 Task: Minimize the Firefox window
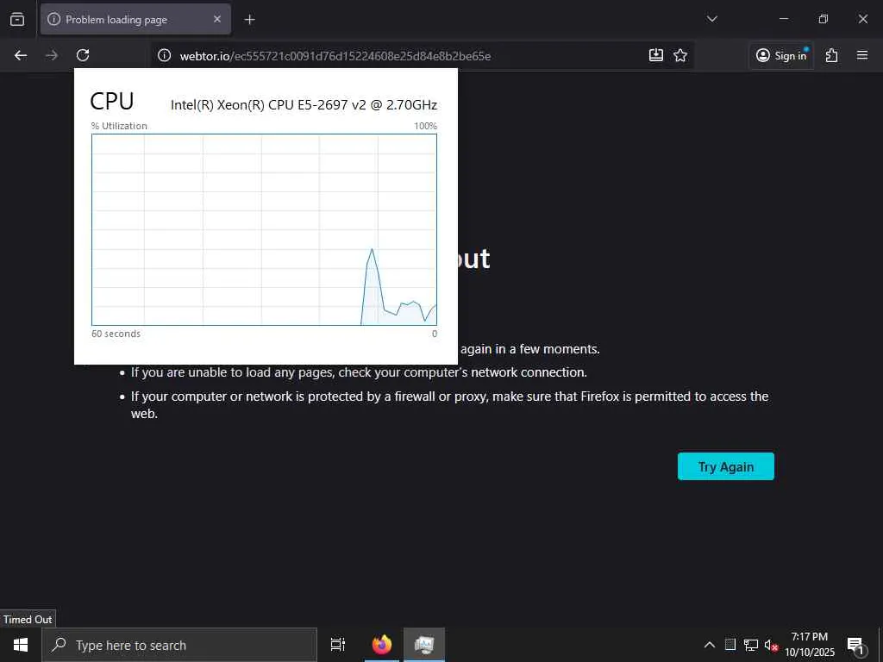click(x=783, y=19)
